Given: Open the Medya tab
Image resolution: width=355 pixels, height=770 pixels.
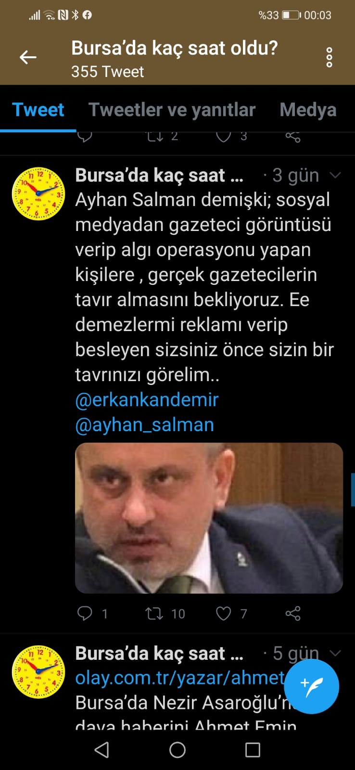Looking at the screenshot, I should 308,110.
